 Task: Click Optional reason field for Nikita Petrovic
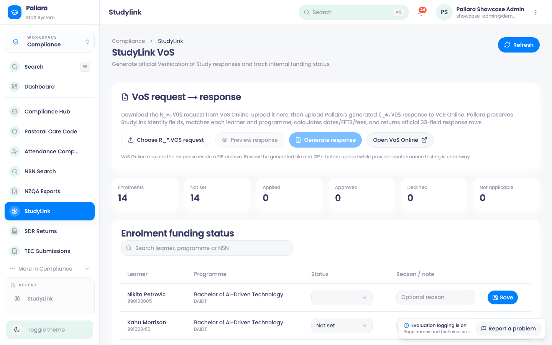coord(436,297)
